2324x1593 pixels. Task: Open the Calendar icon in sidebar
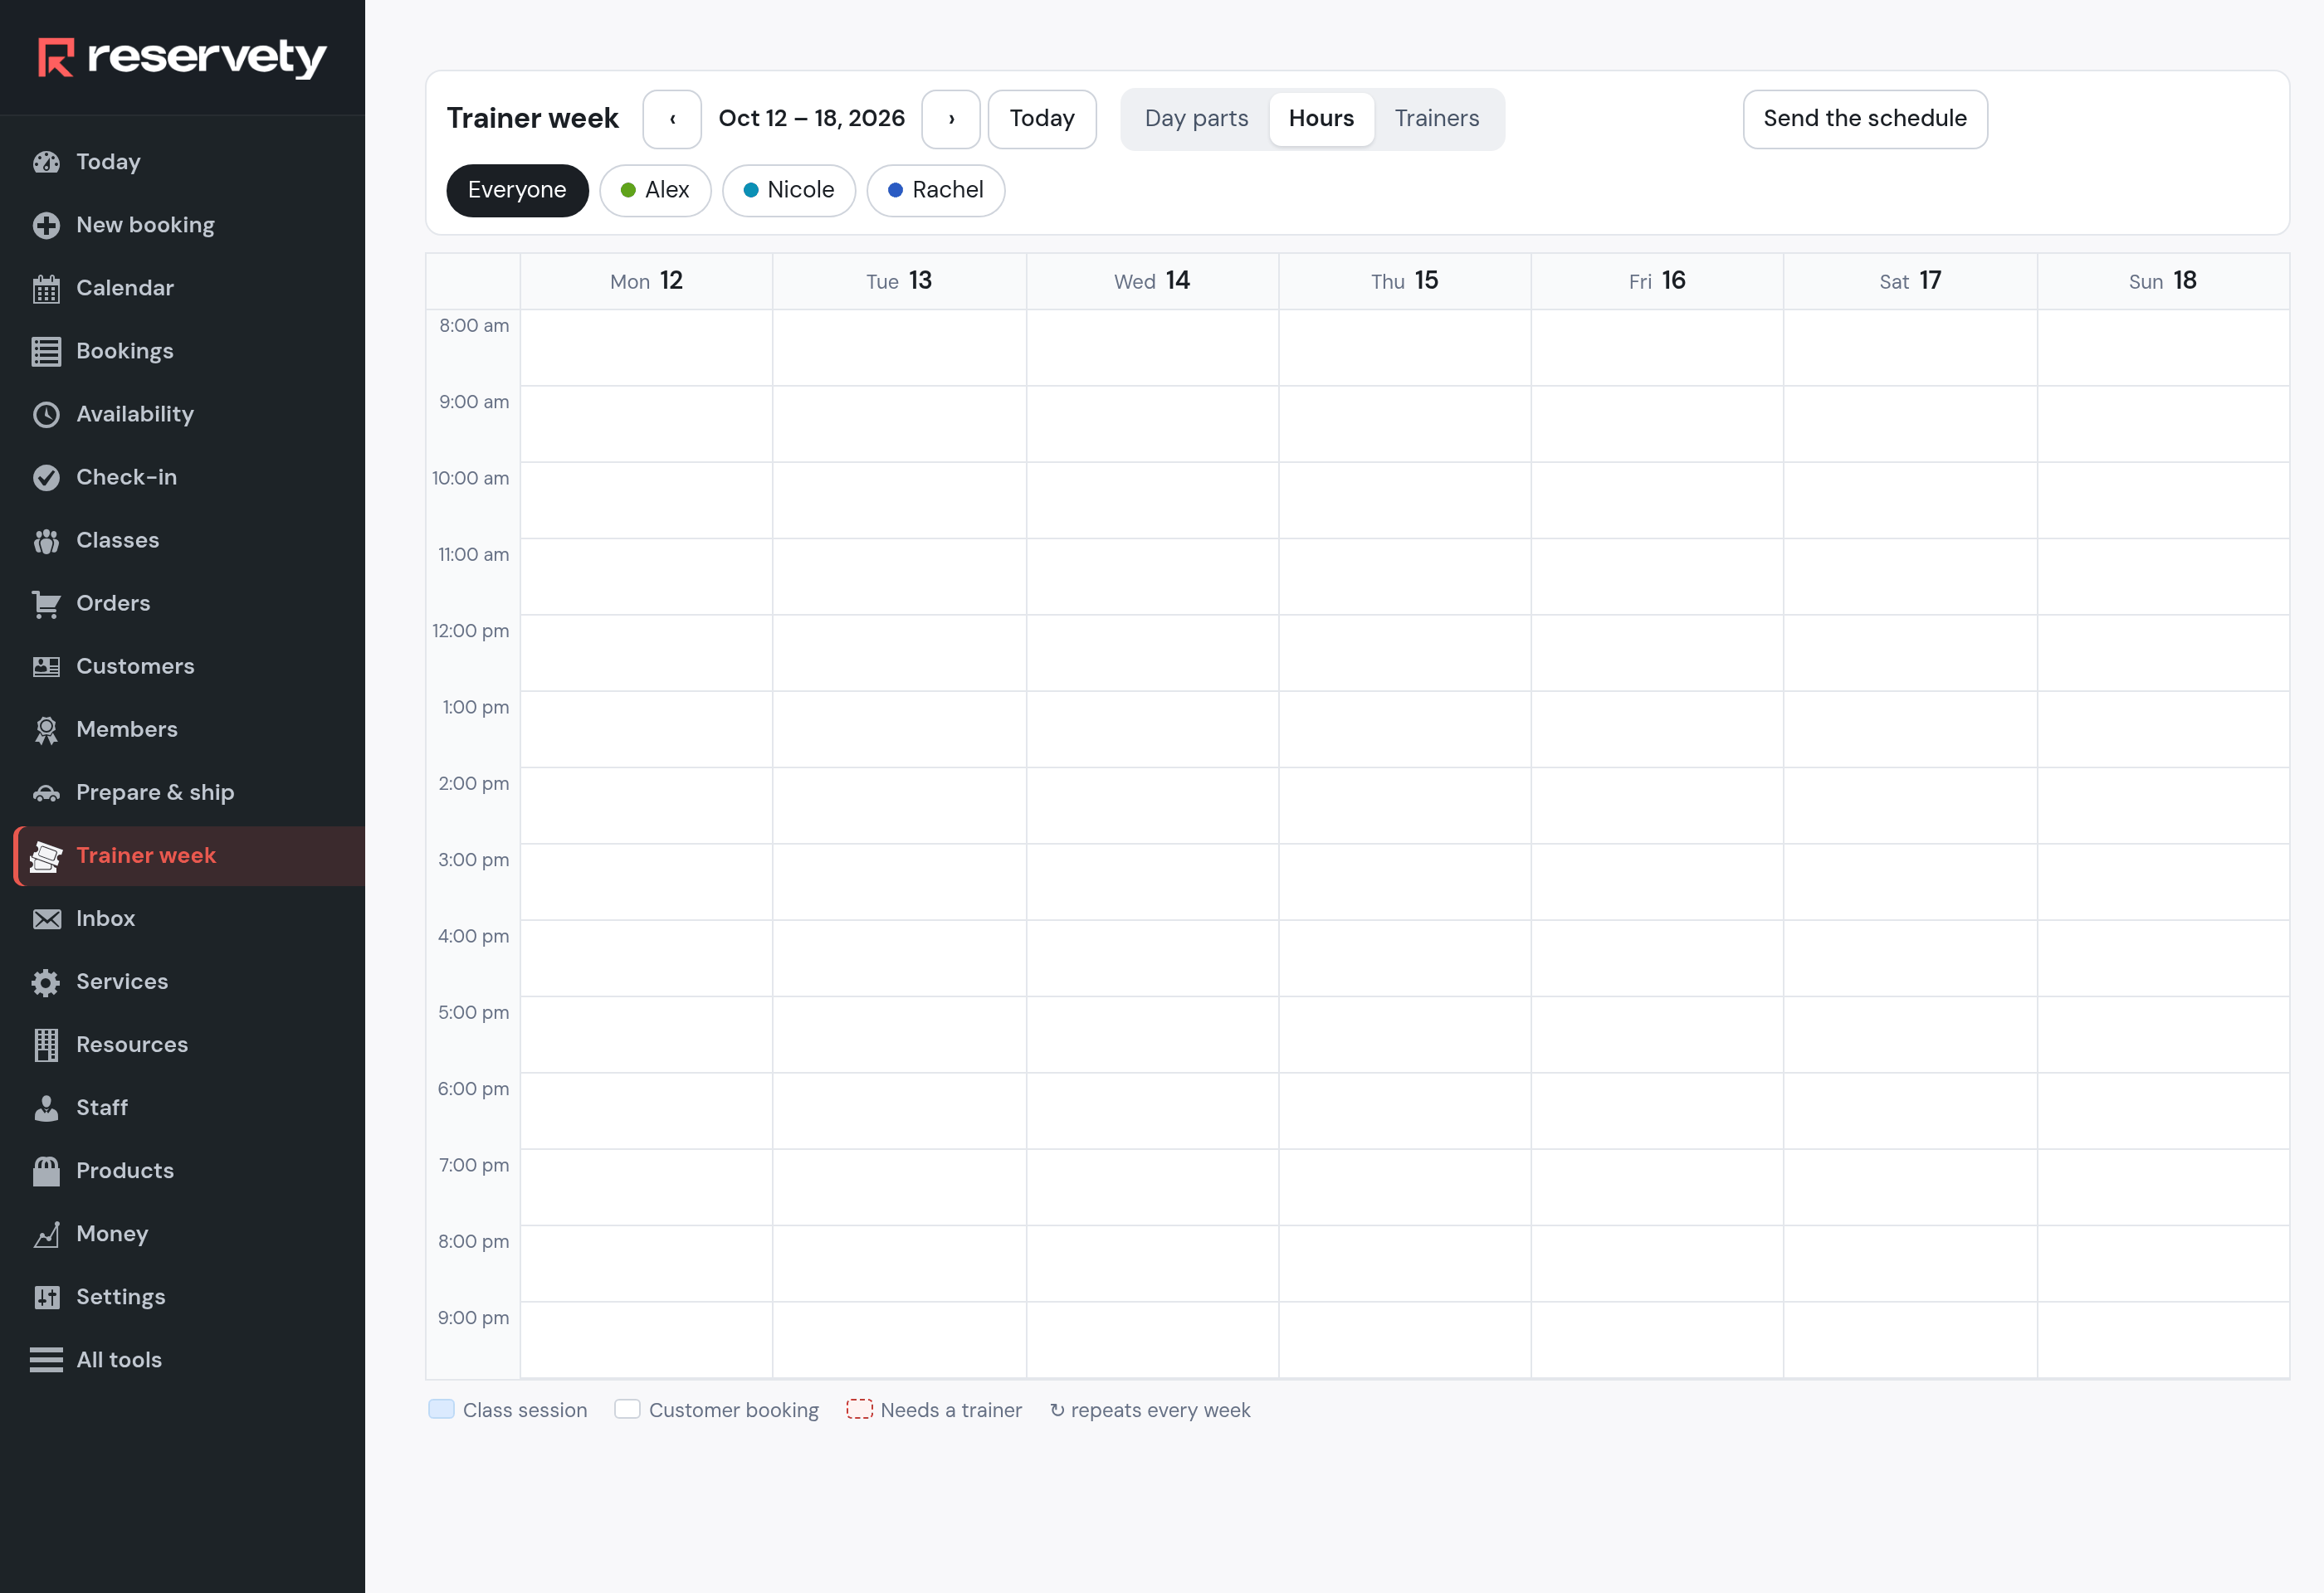click(46, 288)
